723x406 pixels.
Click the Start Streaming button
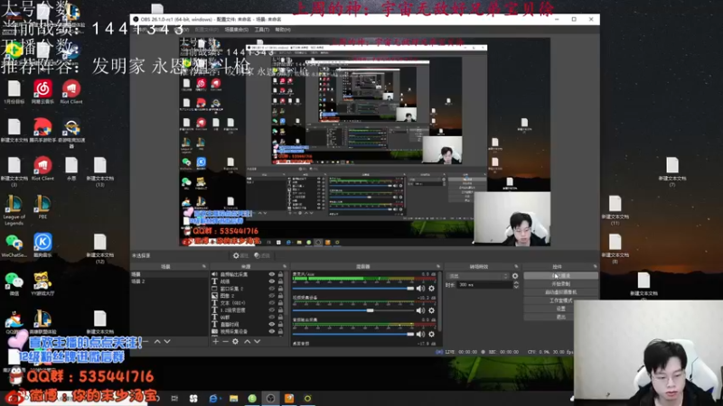560,276
